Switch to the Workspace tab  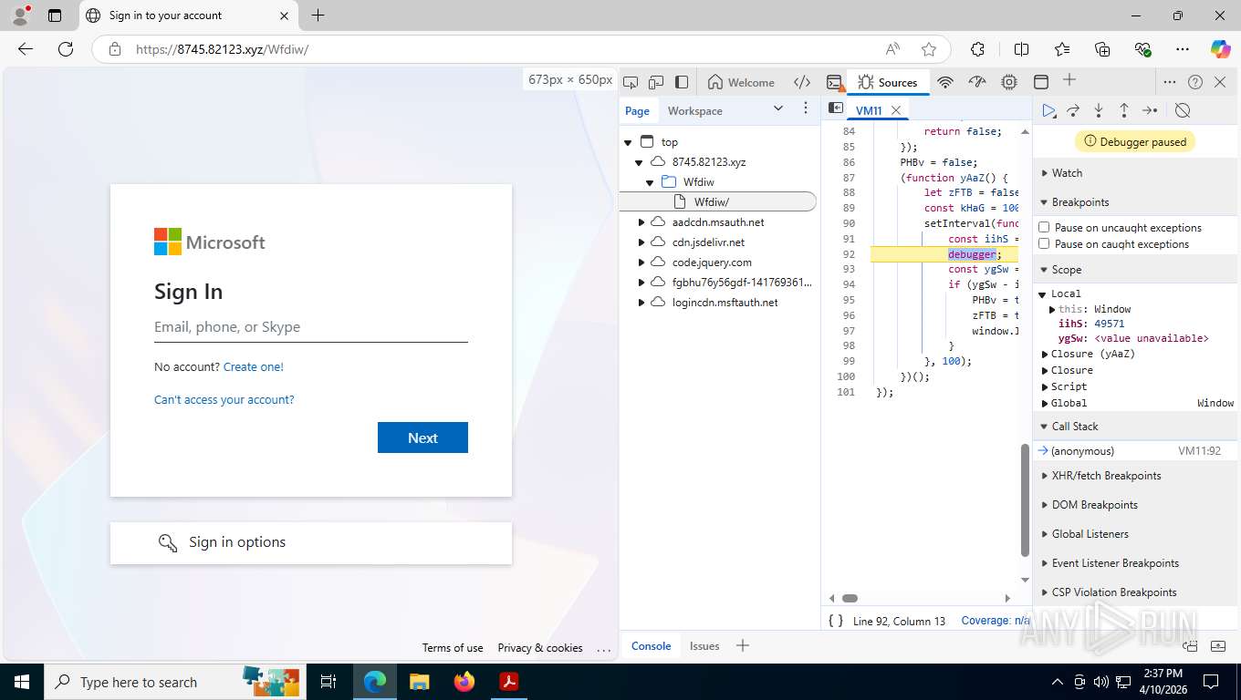click(x=694, y=111)
